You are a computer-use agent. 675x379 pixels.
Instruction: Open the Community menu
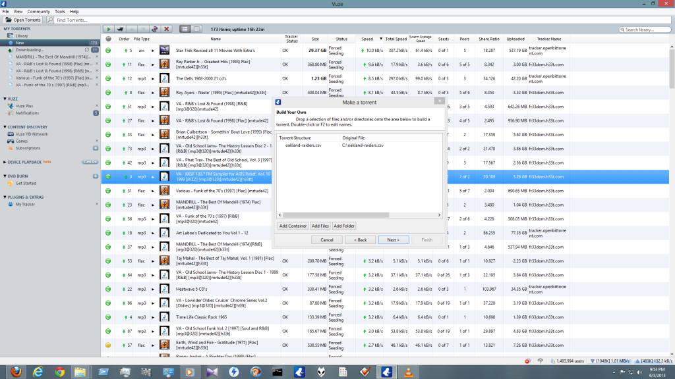39,12
